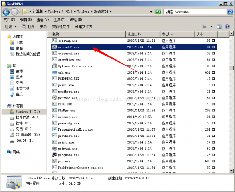Click 兼容性文件 toolbar button
235x192 pixels.
pos(61,27)
